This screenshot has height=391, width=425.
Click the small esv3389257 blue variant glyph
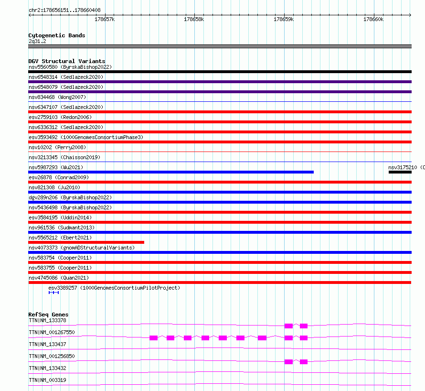pos(53,293)
